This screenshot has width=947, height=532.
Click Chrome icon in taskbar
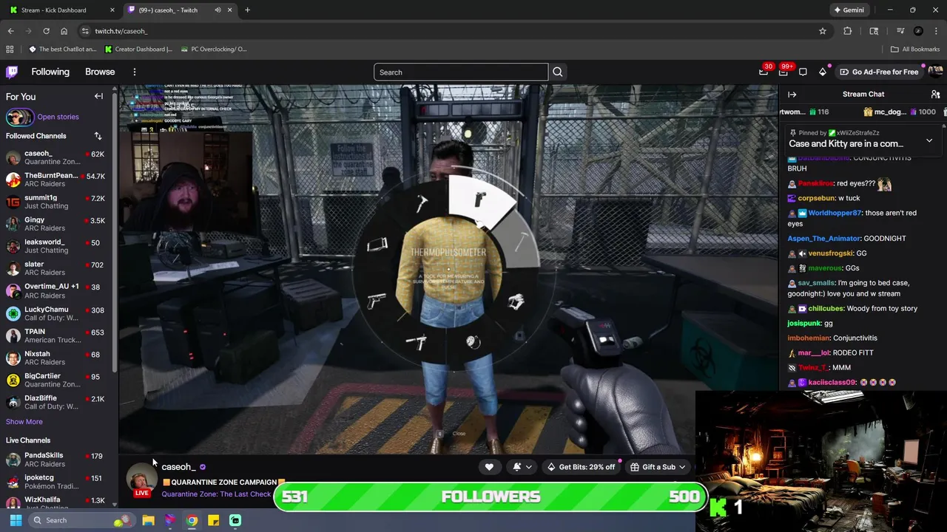point(192,520)
